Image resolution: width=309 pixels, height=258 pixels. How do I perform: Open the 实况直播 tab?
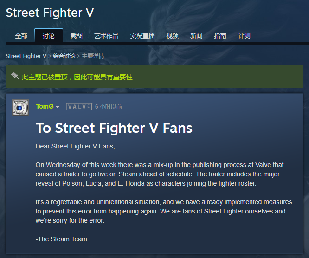click(142, 36)
